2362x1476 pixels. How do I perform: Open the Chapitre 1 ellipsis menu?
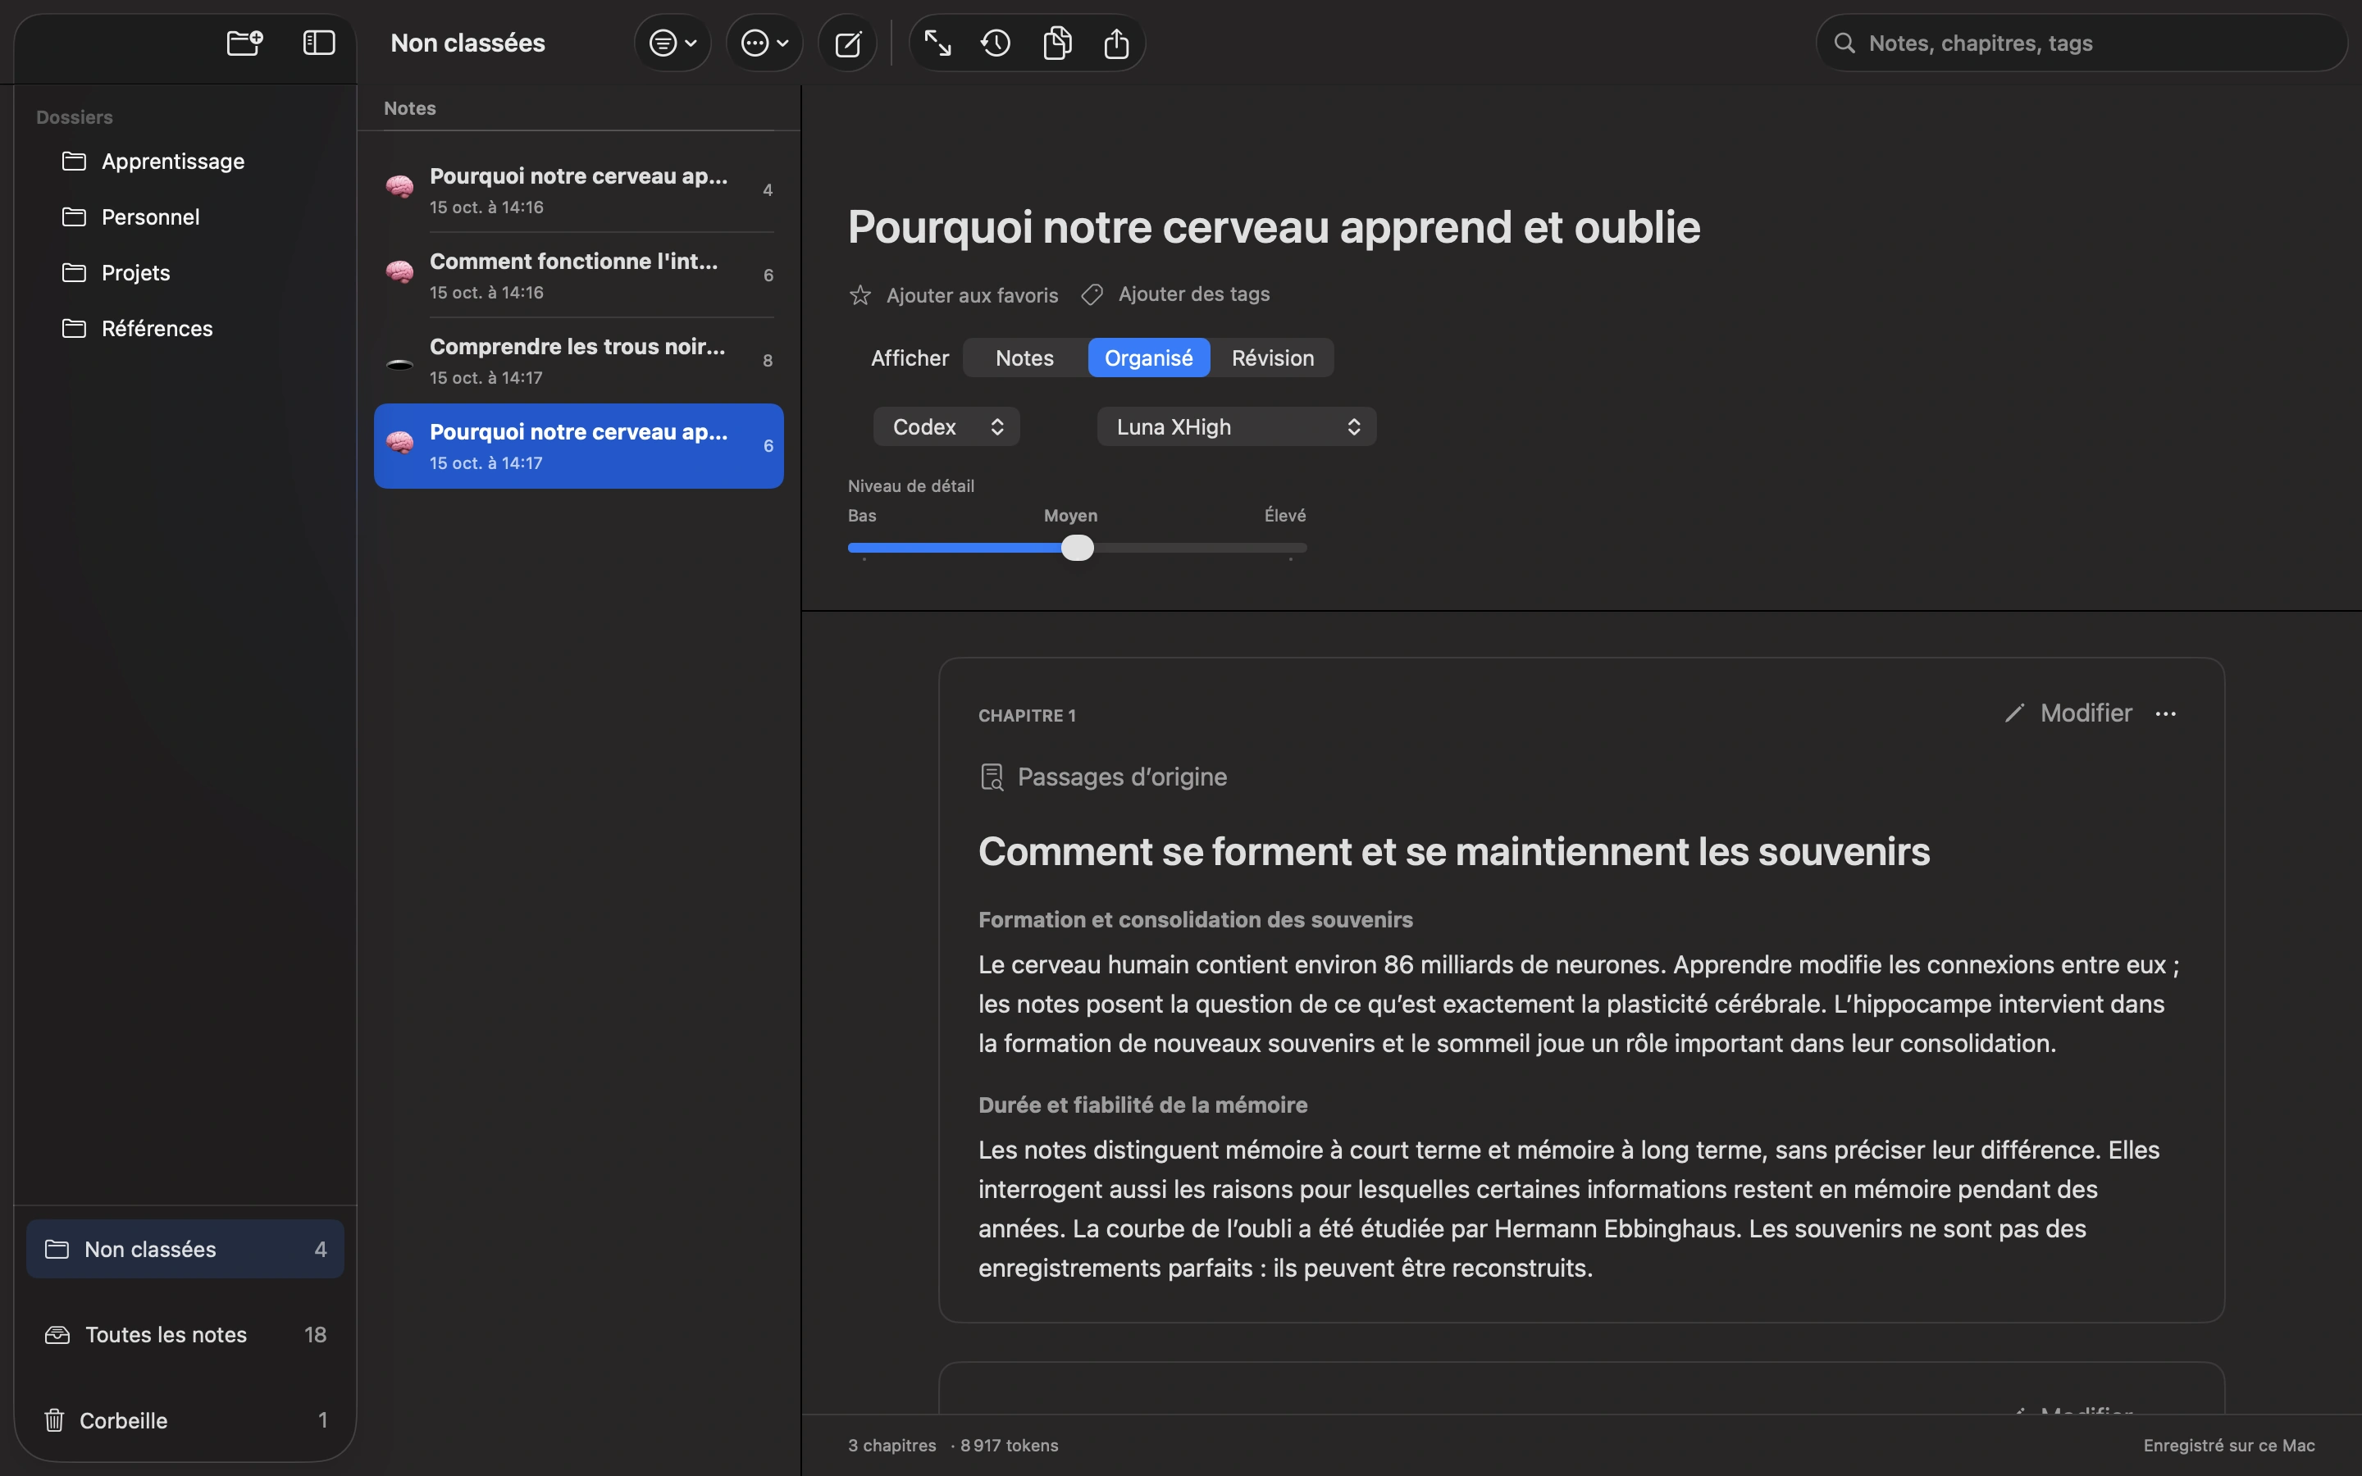pos(2166,713)
